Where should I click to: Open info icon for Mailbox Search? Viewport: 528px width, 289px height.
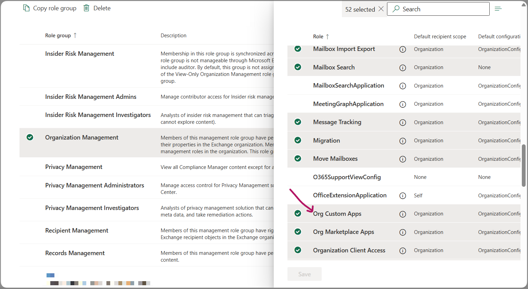[403, 68]
